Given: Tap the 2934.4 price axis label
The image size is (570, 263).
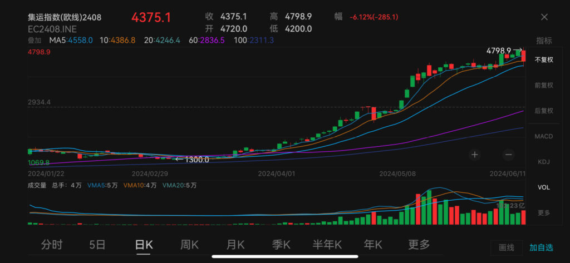Looking at the screenshot, I should point(39,102).
